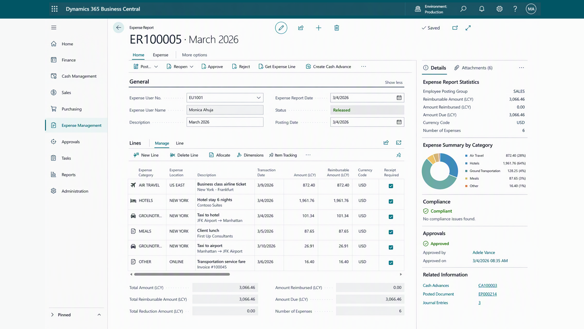Click the Approve action
The width and height of the screenshot is (584, 329).
(x=212, y=67)
